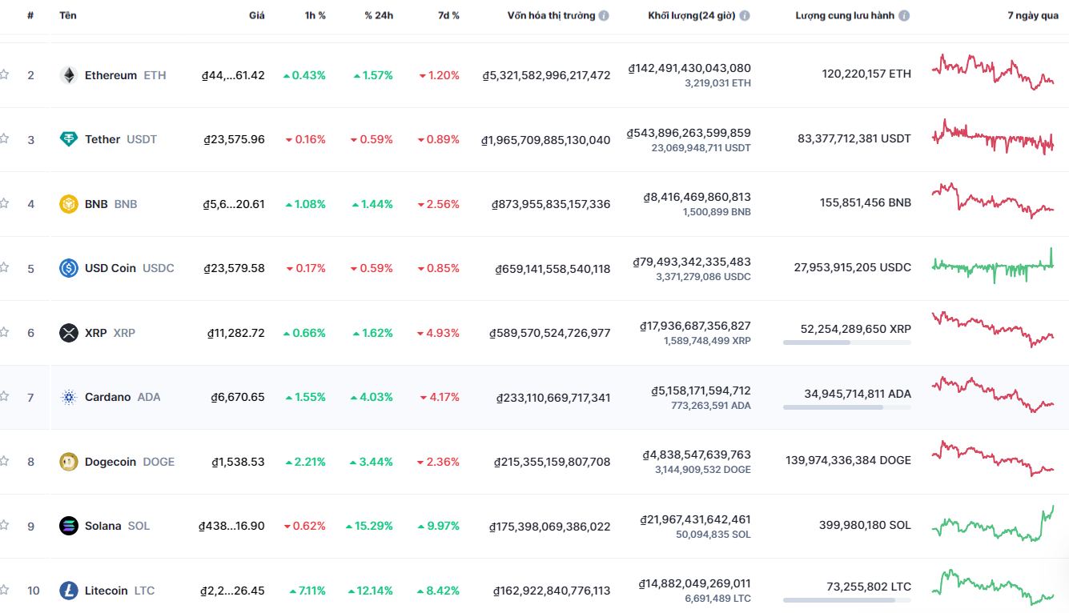
Task: Open the info tooltip beside Lượng cung lưu hành
Action: click(x=904, y=14)
